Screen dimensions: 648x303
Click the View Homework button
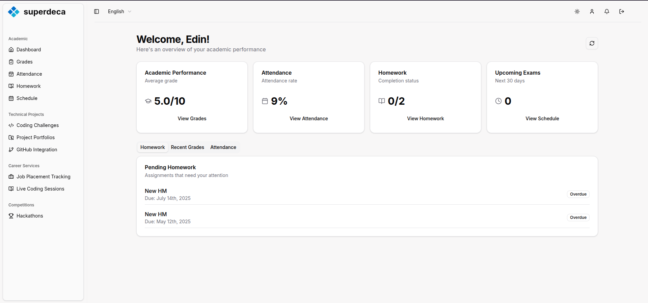click(426, 119)
